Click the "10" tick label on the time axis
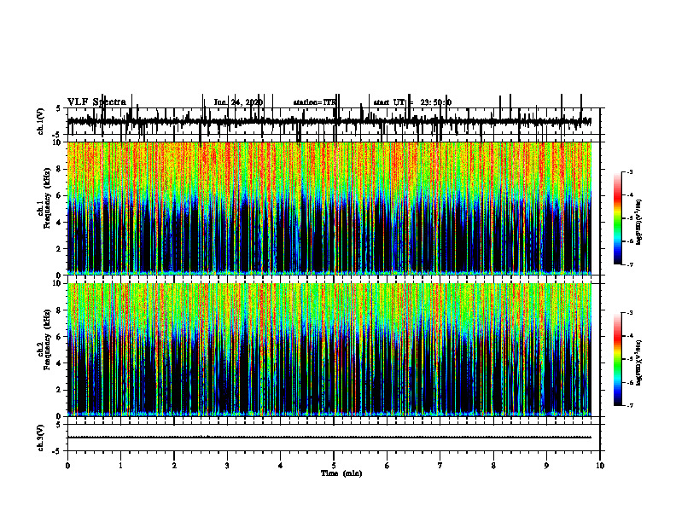This screenshot has width=676, height=522. point(600,466)
